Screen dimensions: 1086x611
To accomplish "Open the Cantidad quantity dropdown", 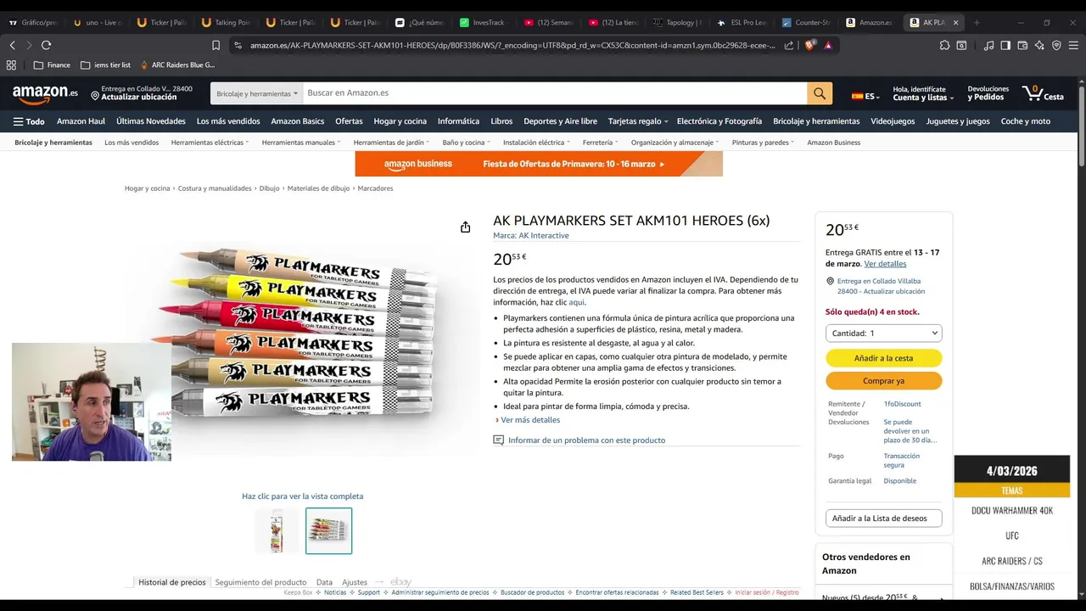I will click(x=883, y=334).
